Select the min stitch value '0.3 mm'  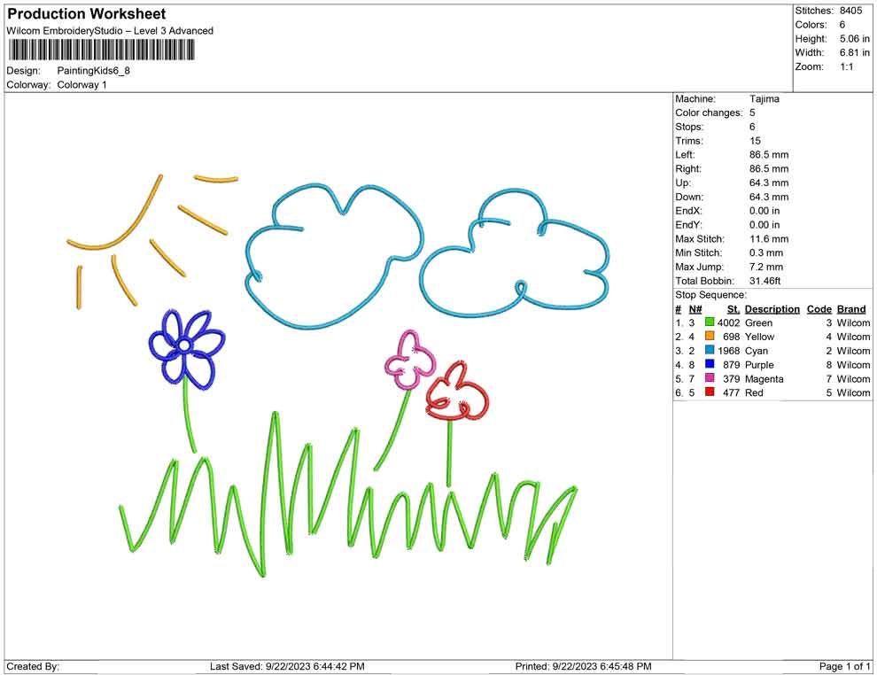coord(766,252)
